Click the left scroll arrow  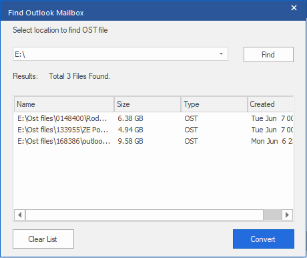tap(20, 215)
